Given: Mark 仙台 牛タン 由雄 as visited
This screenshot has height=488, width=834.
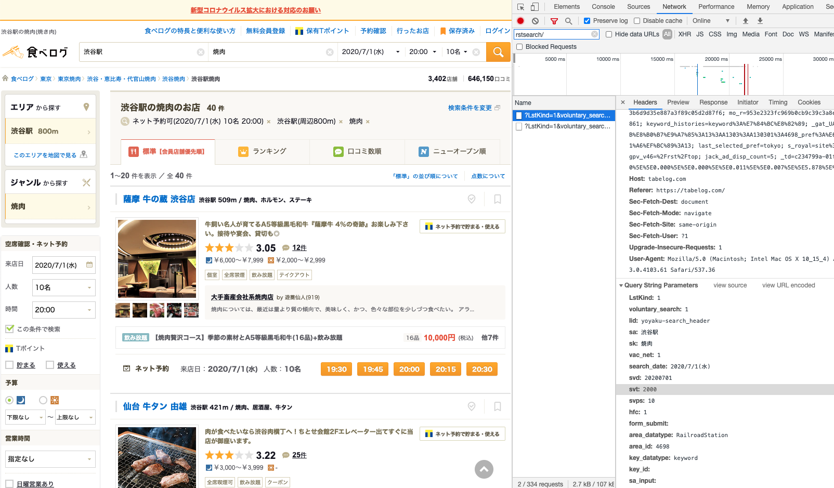Looking at the screenshot, I should click(472, 406).
